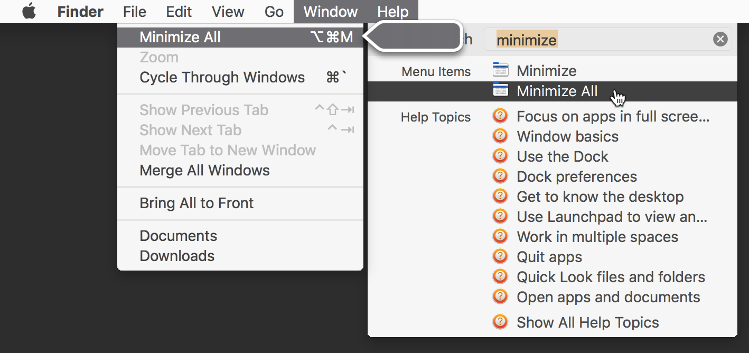Open the File menu
Viewport: 749px width, 353px height.
point(134,12)
